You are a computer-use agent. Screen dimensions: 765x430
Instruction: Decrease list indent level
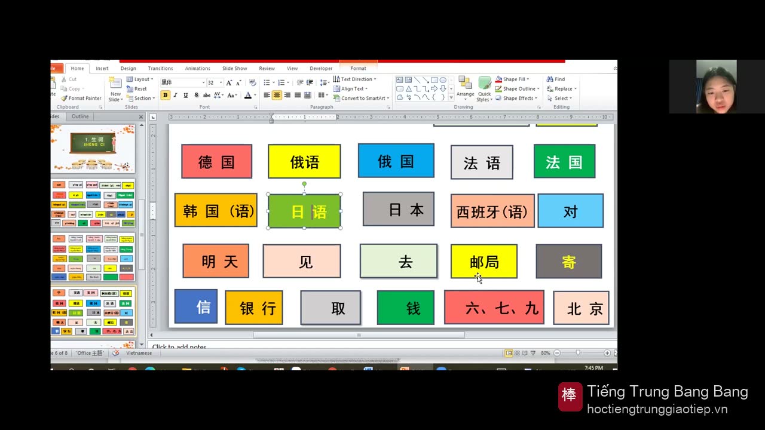click(300, 82)
